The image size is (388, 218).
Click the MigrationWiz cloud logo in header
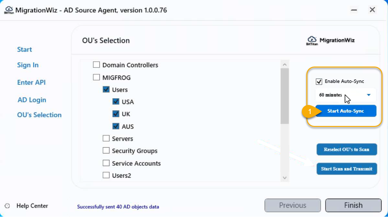click(x=312, y=41)
